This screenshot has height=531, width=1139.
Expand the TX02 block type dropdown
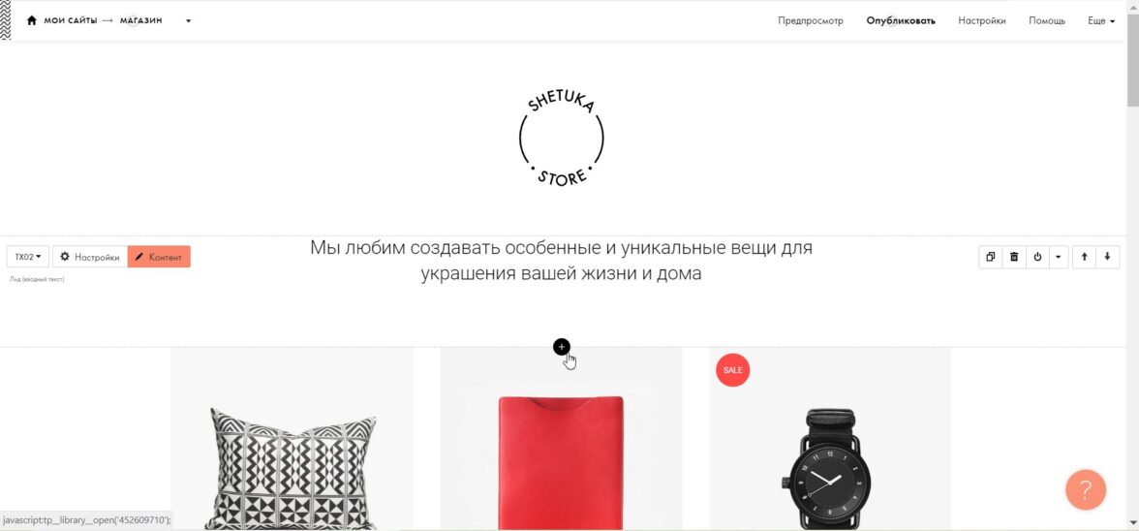(x=27, y=257)
